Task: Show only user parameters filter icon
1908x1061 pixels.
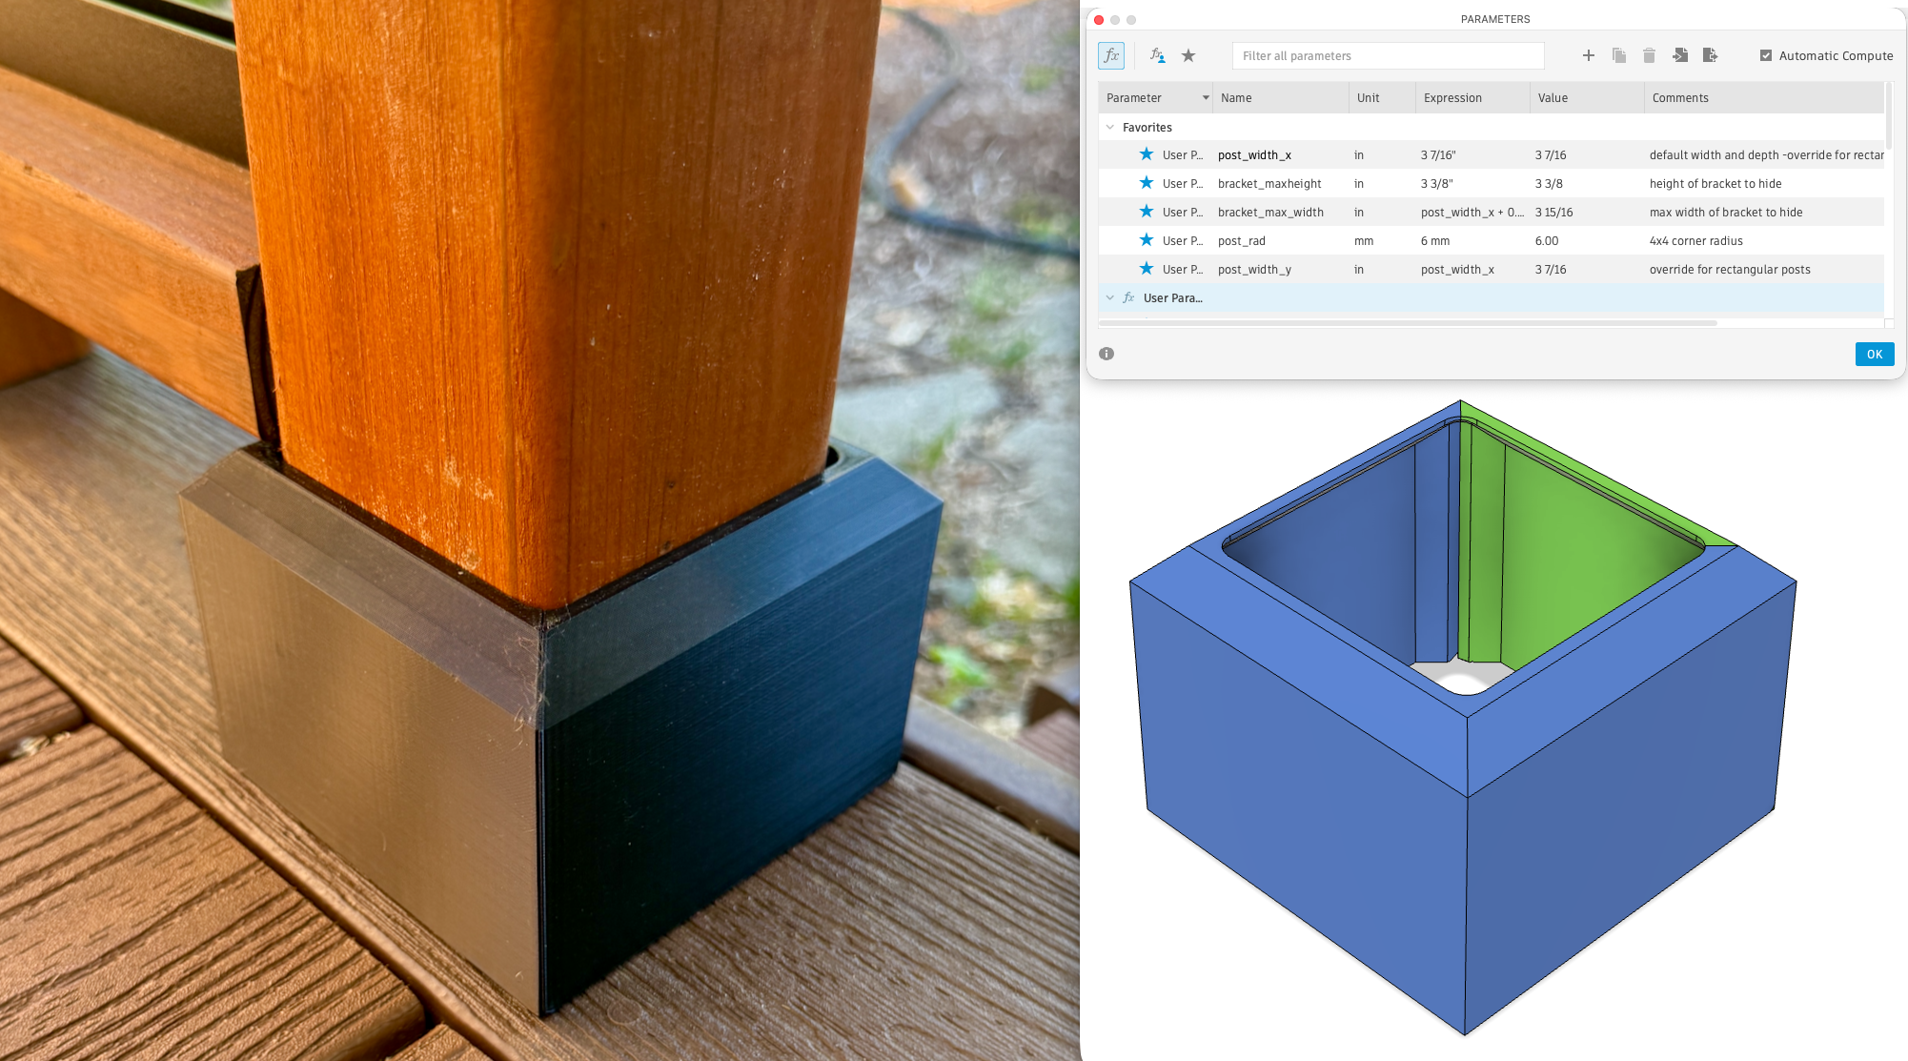Action: 1157,56
